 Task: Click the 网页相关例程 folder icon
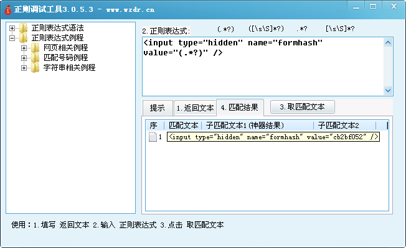pyautogui.click(x=35, y=48)
